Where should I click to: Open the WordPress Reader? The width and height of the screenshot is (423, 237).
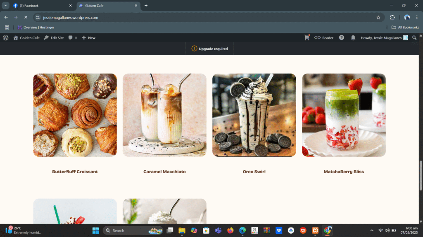click(x=324, y=37)
